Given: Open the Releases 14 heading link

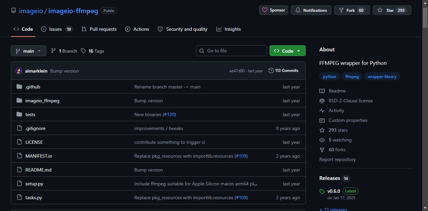Looking at the screenshot, I should pyautogui.click(x=335, y=178).
